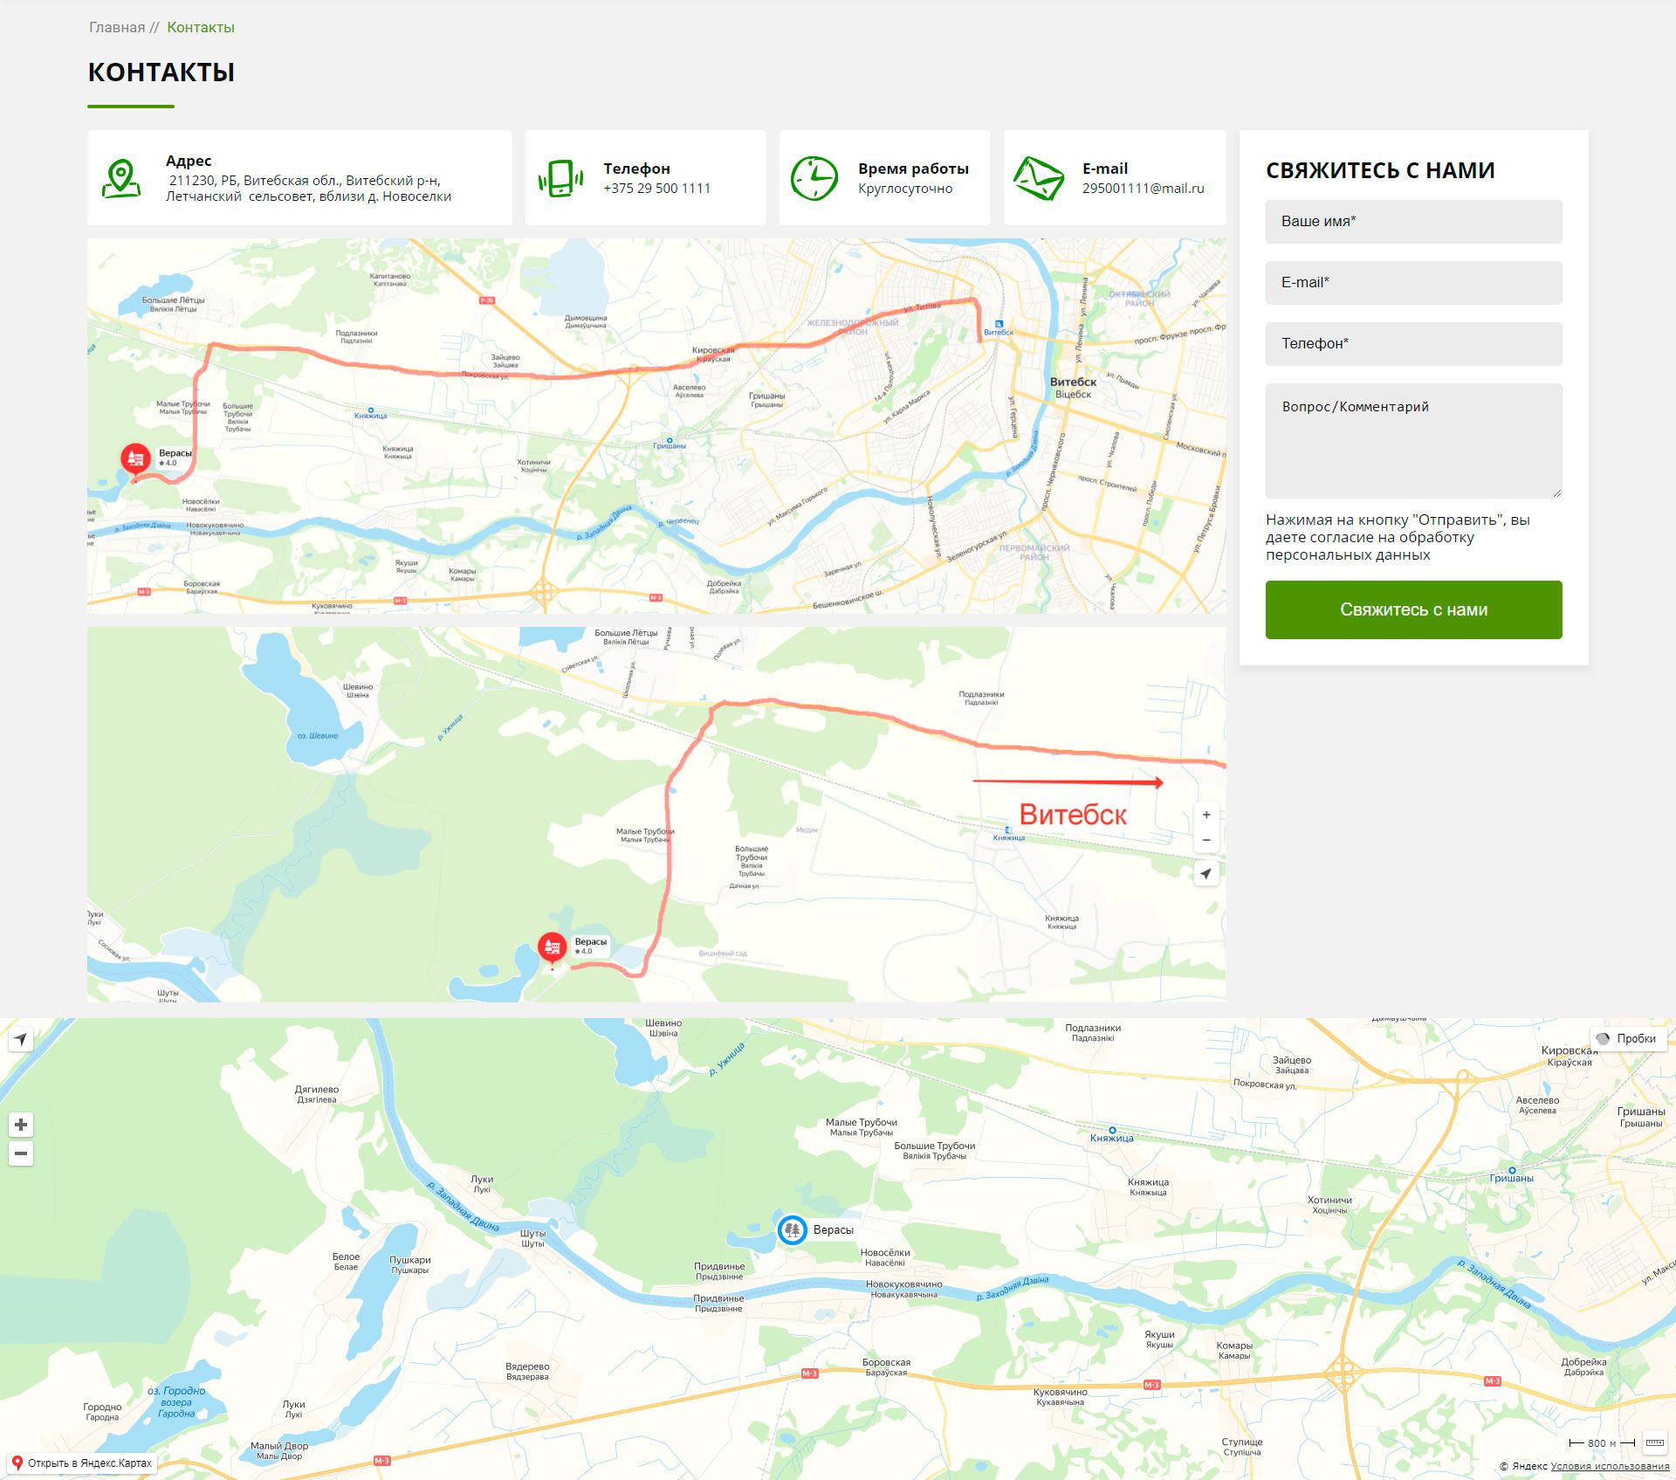Click the green envelope E-mail icon
Viewport: 1676px width, 1480px height.
(x=1038, y=178)
